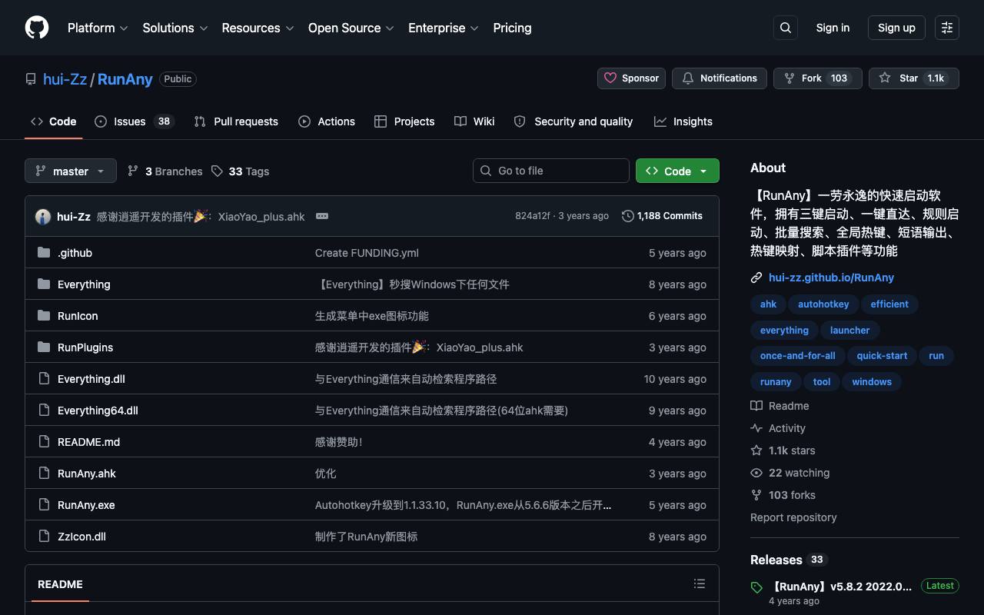Click the book icon beside Readme
Screen dimensions: 984x615
pyautogui.click(x=756, y=406)
